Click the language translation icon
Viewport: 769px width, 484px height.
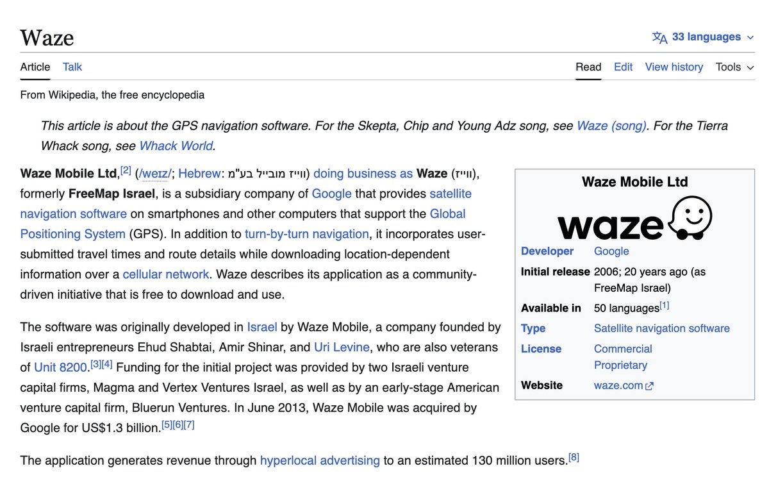click(658, 37)
